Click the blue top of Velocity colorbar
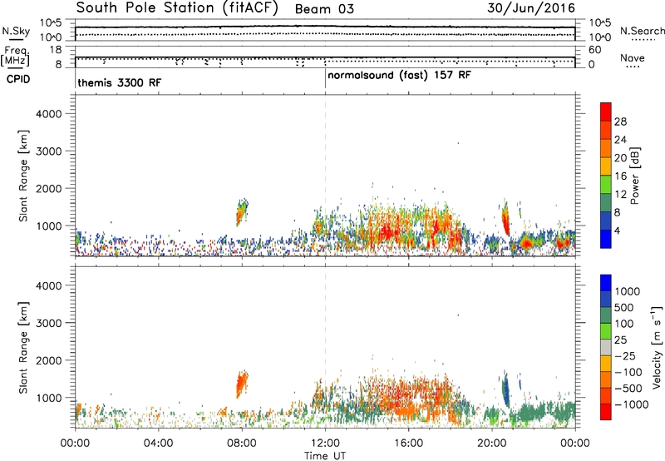 point(606,283)
